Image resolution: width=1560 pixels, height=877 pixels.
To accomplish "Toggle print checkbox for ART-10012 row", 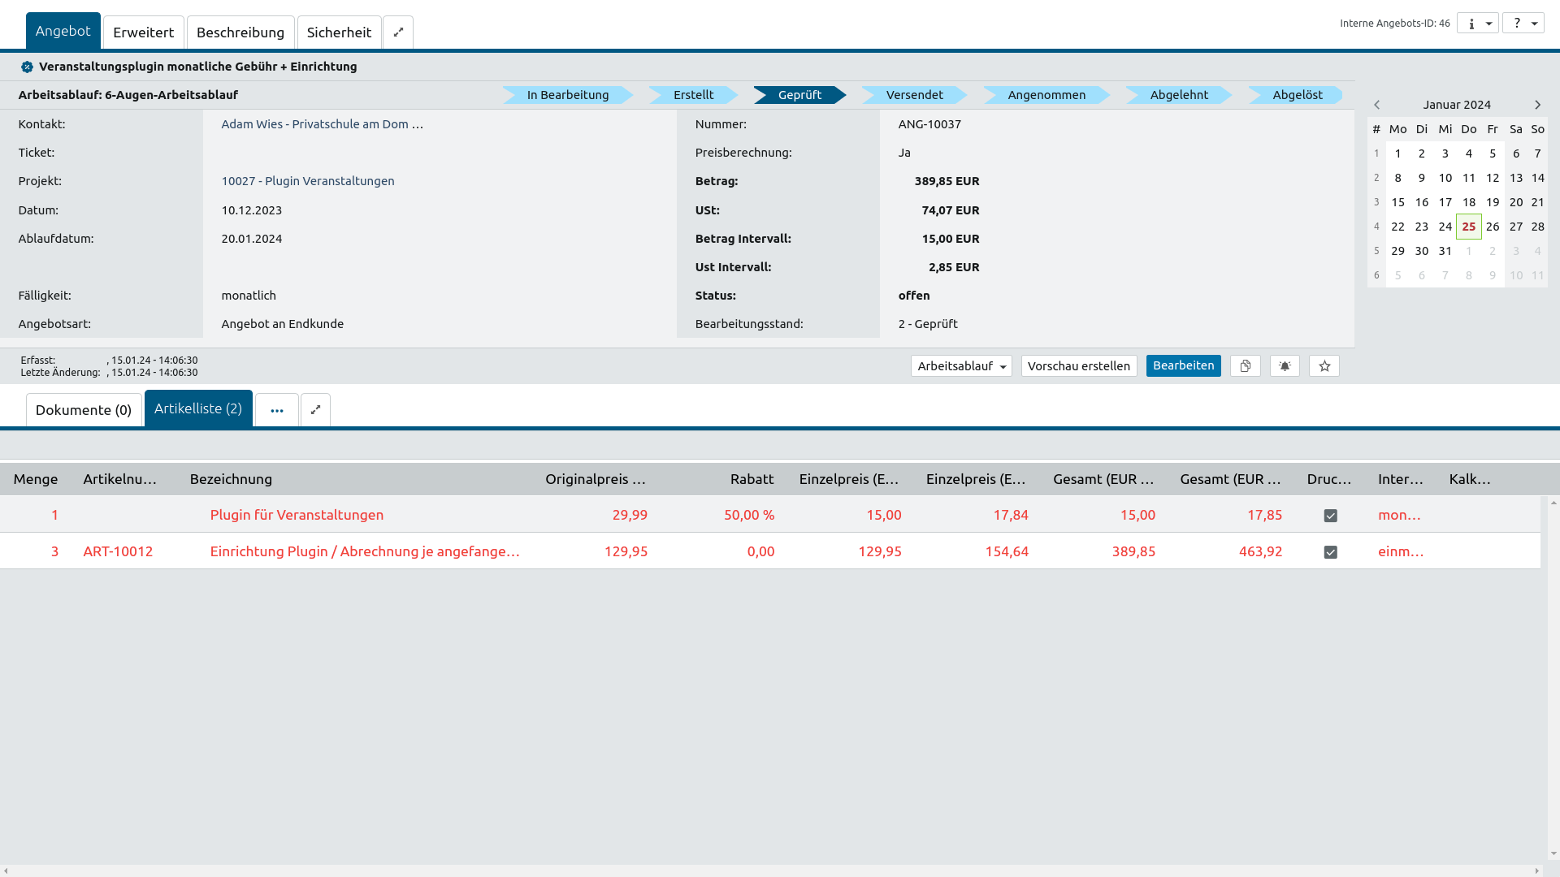I will click(x=1330, y=552).
